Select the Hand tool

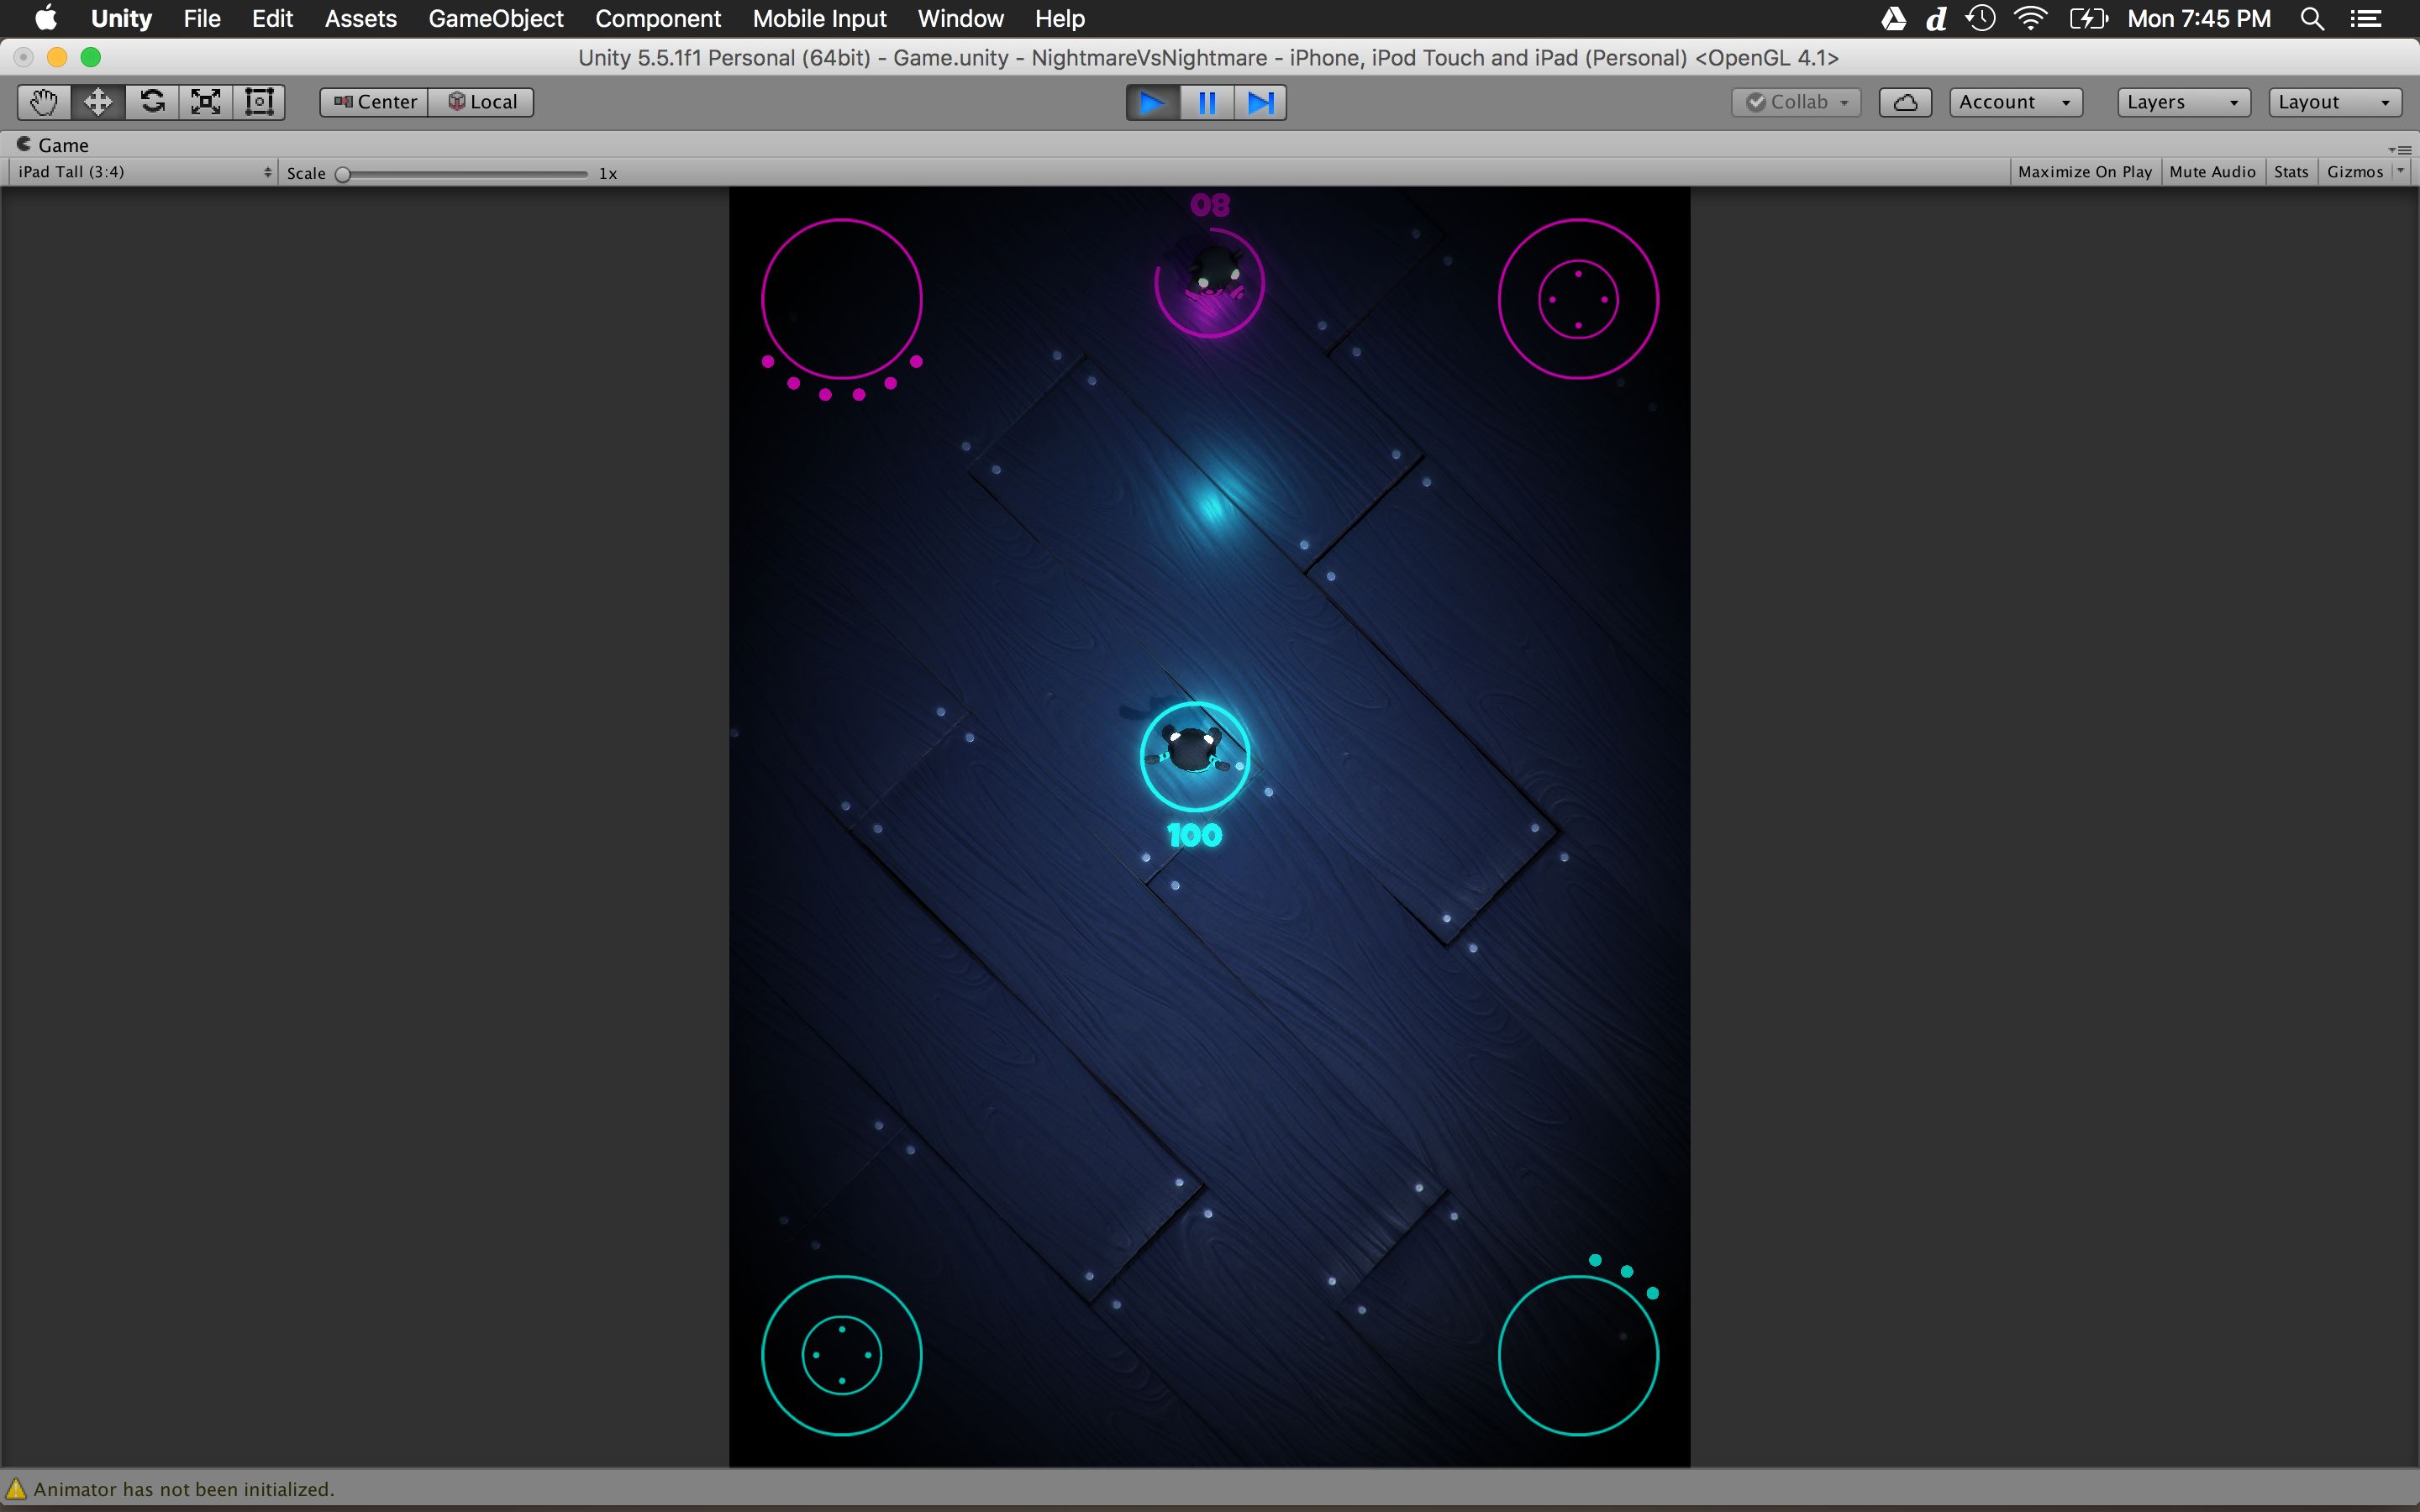point(44,102)
